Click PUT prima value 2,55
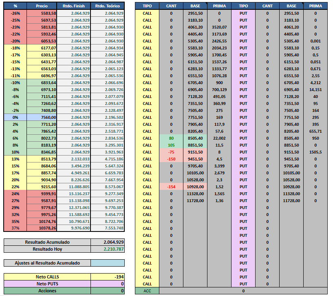This screenshot has width=333, height=296. pos(315,76)
